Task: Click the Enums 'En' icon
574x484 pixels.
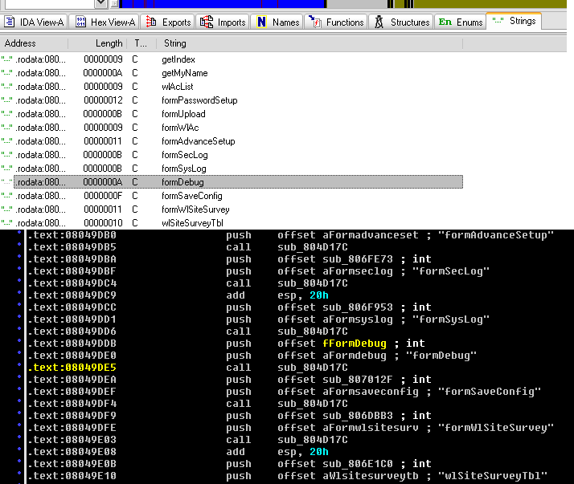Action: tap(445, 22)
